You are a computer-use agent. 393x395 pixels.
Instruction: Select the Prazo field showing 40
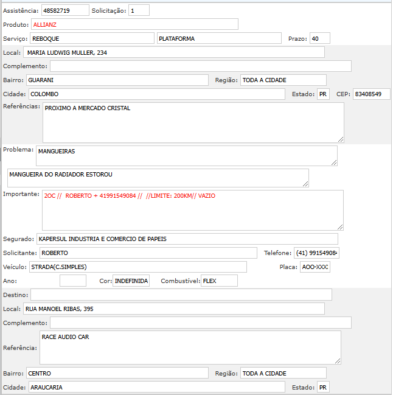tap(319, 38)
